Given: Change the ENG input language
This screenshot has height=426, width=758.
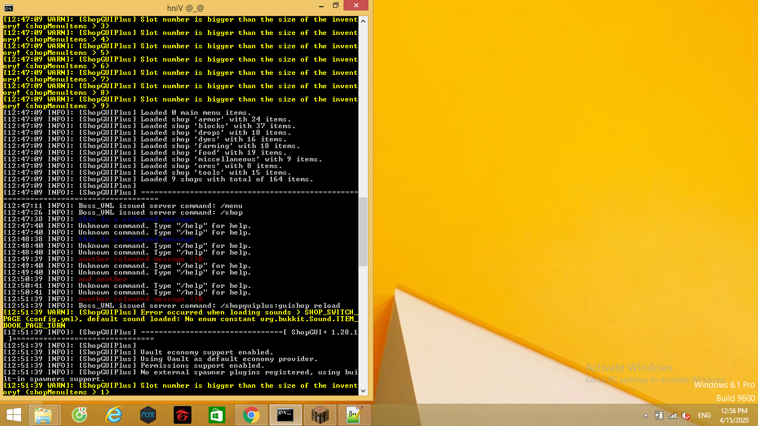Looking at the screenshot, I should coord(704,415).
